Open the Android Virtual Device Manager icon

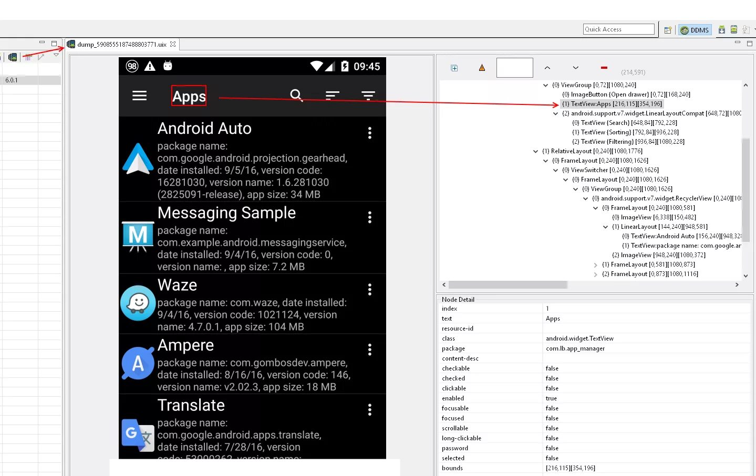pyautogui.click(x=734, y=30)
